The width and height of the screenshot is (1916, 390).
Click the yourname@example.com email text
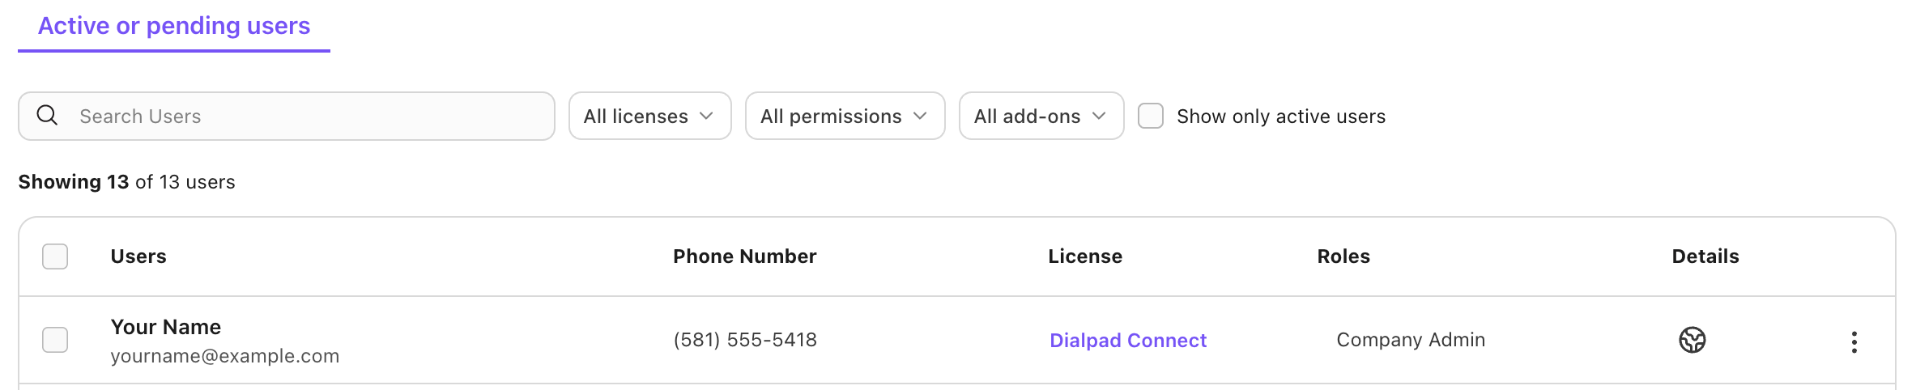point(225,356)
